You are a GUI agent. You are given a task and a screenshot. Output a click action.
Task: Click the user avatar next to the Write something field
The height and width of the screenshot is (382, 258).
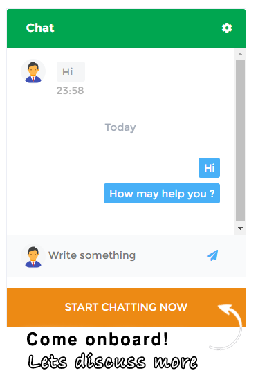[33, 256]
